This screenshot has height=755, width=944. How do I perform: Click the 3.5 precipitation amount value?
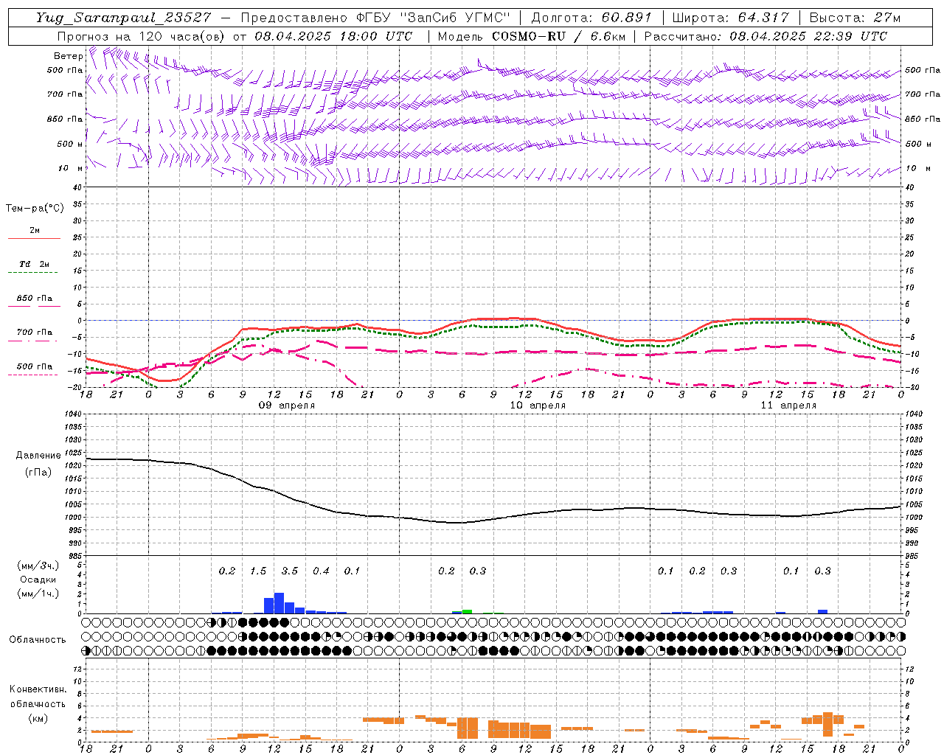click(290, 571)
